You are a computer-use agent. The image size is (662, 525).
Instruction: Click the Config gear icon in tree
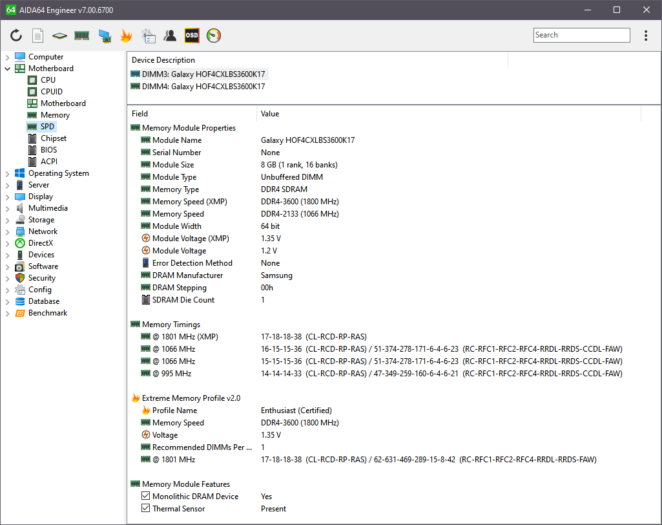(20, 290)
